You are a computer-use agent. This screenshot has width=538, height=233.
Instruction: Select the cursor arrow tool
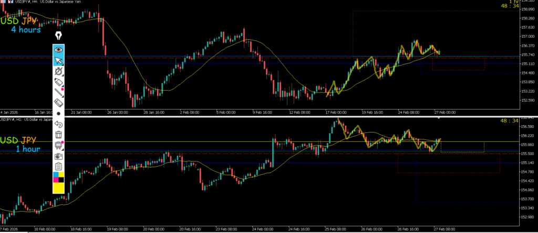[59, 61]
